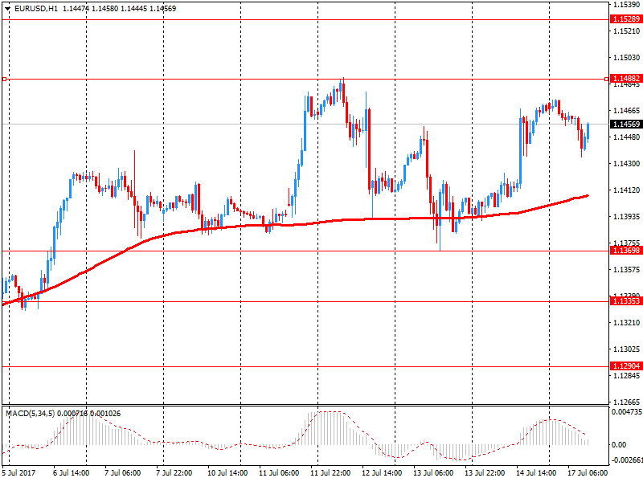Click the 1.15030 price scale value
Viewport: 643px width, 482px height.
pyautogui.click(x=627, y=57)
